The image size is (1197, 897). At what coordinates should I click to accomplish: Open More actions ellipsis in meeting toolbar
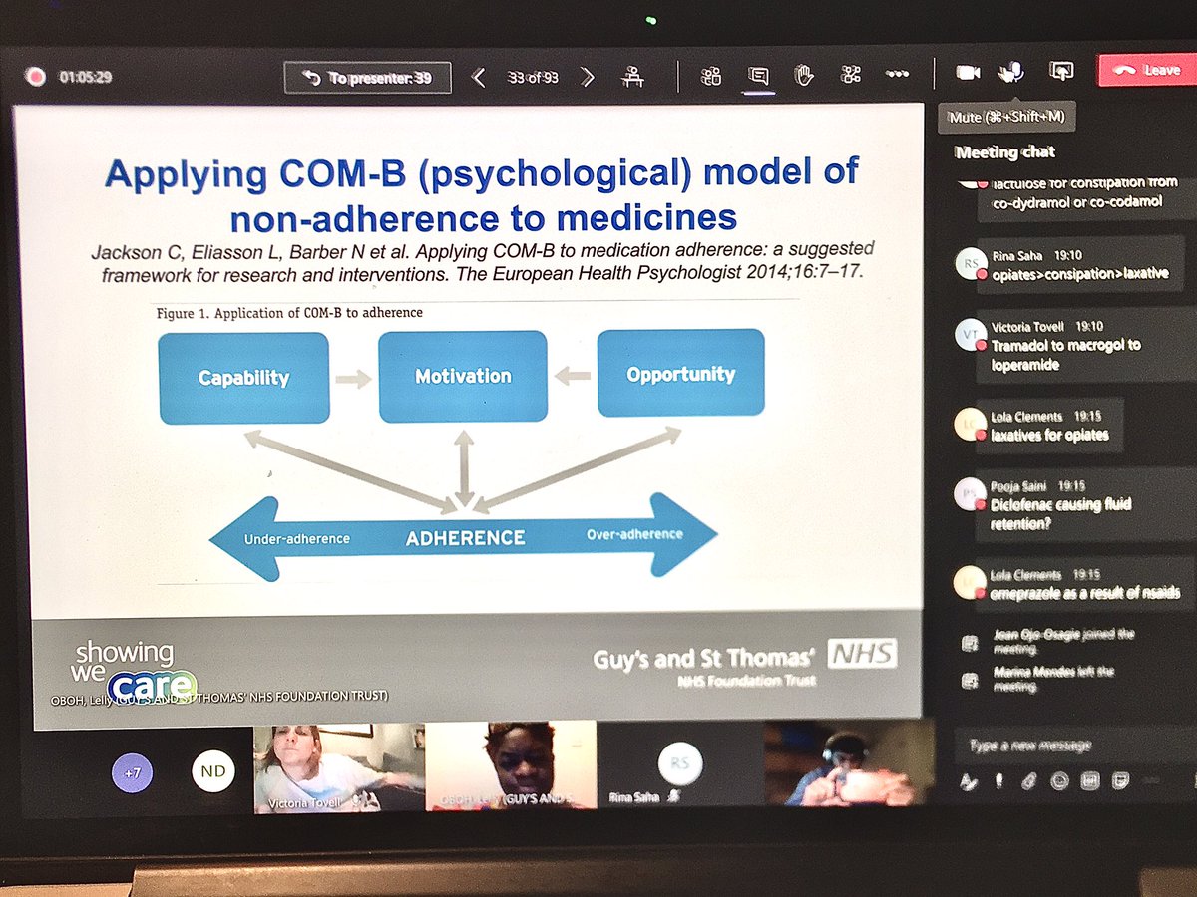[x=897, y=75]
